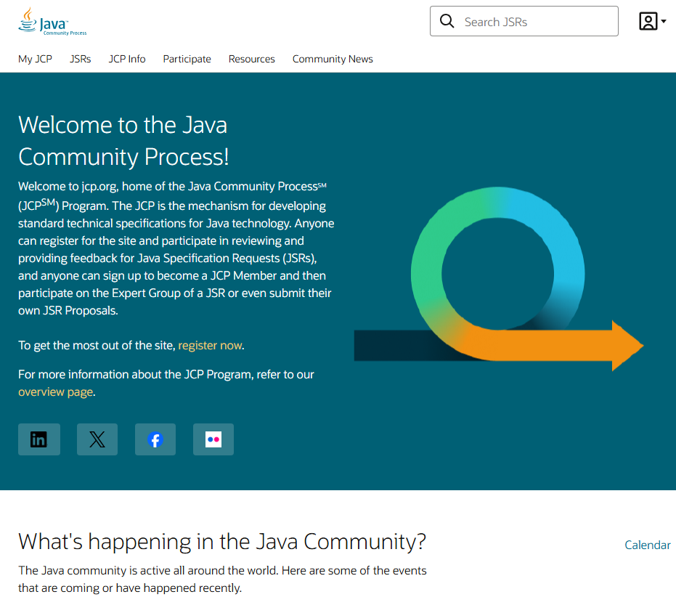The image size is (676, 605).
Task: Focus the Search JSRs input field
Action: pos(524,21)
